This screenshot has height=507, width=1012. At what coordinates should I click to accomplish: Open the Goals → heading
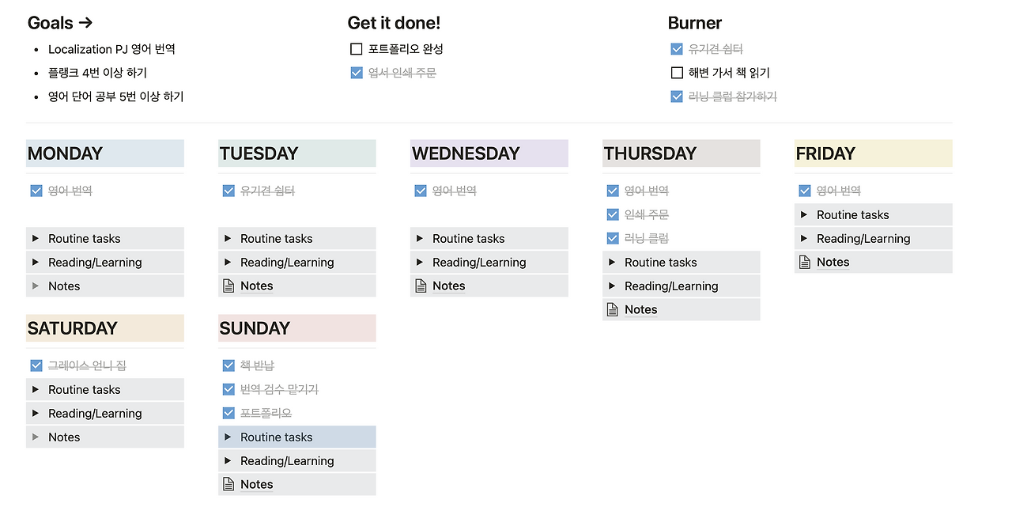(x=60, y=23)
